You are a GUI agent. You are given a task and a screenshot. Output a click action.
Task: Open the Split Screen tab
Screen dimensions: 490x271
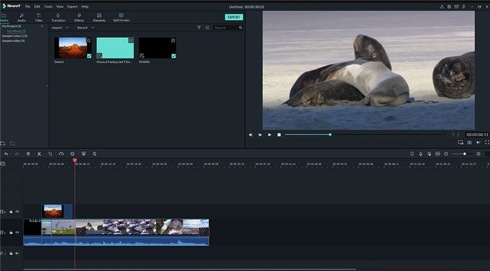pyautogui.click(x=121, y=18)
